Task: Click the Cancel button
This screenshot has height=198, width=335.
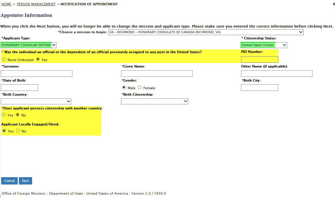Action: (9, 181)
